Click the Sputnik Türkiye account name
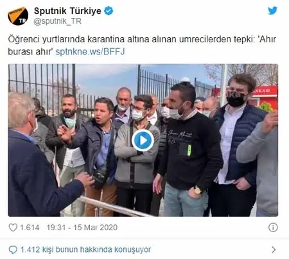The width and height of the screenshot is (289, 259). click(67, 11)
